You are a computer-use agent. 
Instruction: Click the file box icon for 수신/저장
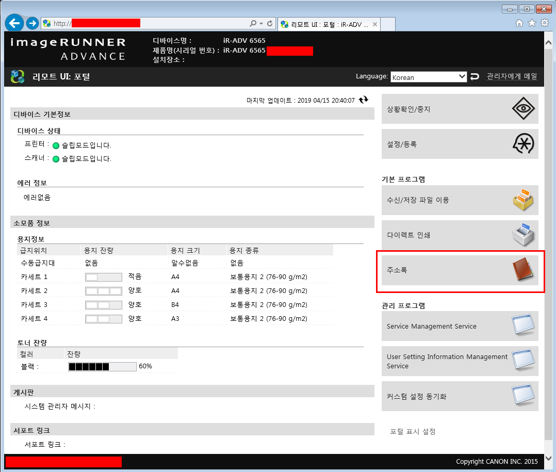click(524, 200)
